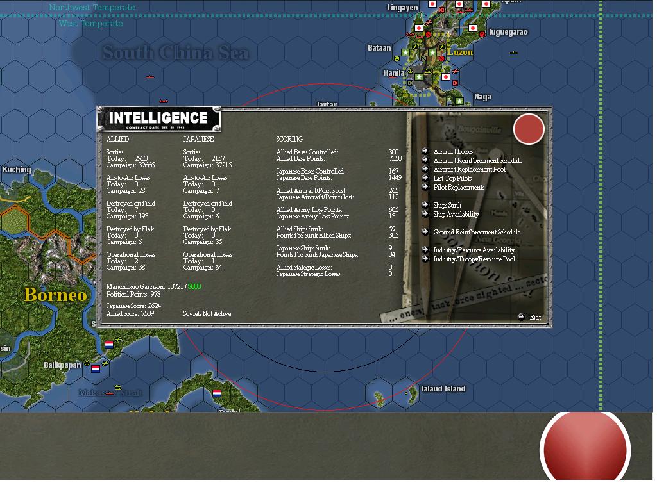The image size is (657, 492).
Task: Click the ALLIED column heading
Action: 117,139
